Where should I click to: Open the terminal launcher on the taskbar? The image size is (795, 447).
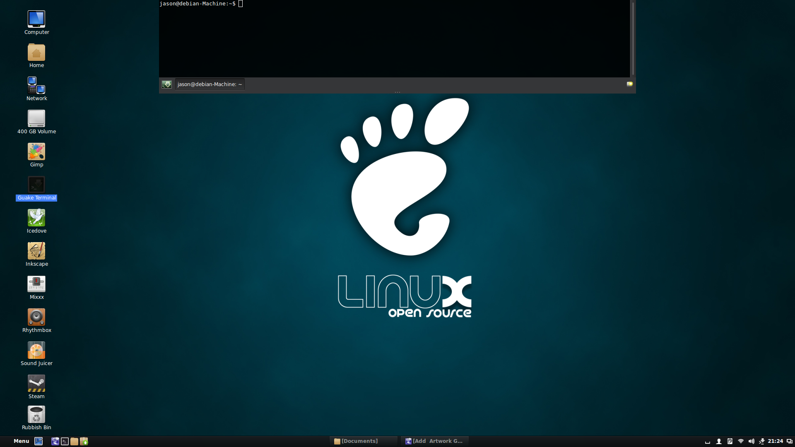pos(65,441)
